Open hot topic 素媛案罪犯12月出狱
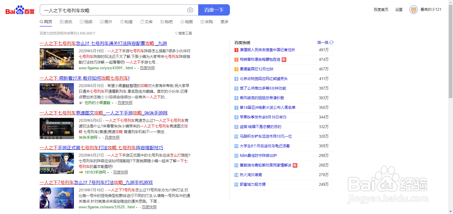The image size is (453, 214). tap(257, 69)
